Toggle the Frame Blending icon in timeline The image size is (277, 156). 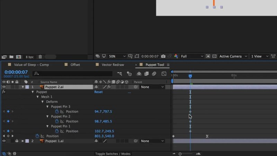pos(146,73)
